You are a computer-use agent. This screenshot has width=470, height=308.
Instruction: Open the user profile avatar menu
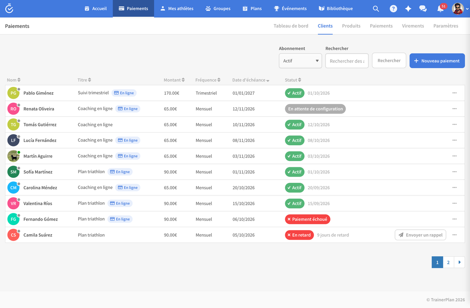pos(460,9)
